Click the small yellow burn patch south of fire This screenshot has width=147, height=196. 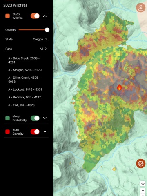[x=114, y=169]
